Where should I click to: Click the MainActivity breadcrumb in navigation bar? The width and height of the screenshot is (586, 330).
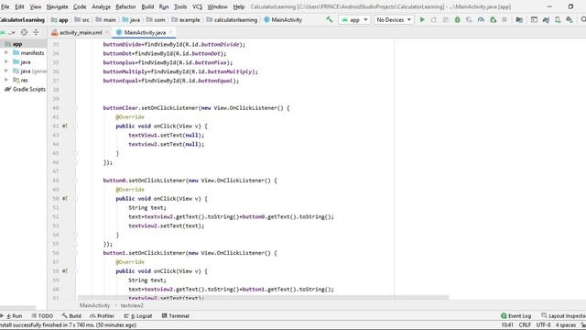(283, 20)
